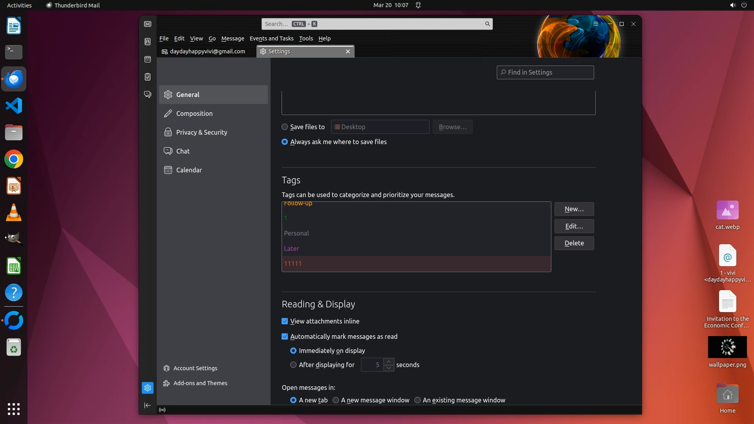Screen dimensions: 754x424
Task: Open the Privacy & Security settings category
Action: 201,132
